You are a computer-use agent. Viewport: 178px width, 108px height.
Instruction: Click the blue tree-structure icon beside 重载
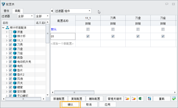pyautogui.click(x=150, y=99)
